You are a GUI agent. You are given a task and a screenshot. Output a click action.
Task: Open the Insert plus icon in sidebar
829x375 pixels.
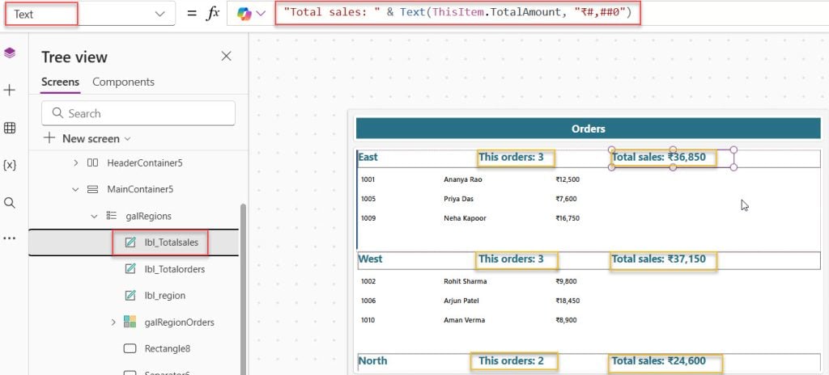(10, 91)
